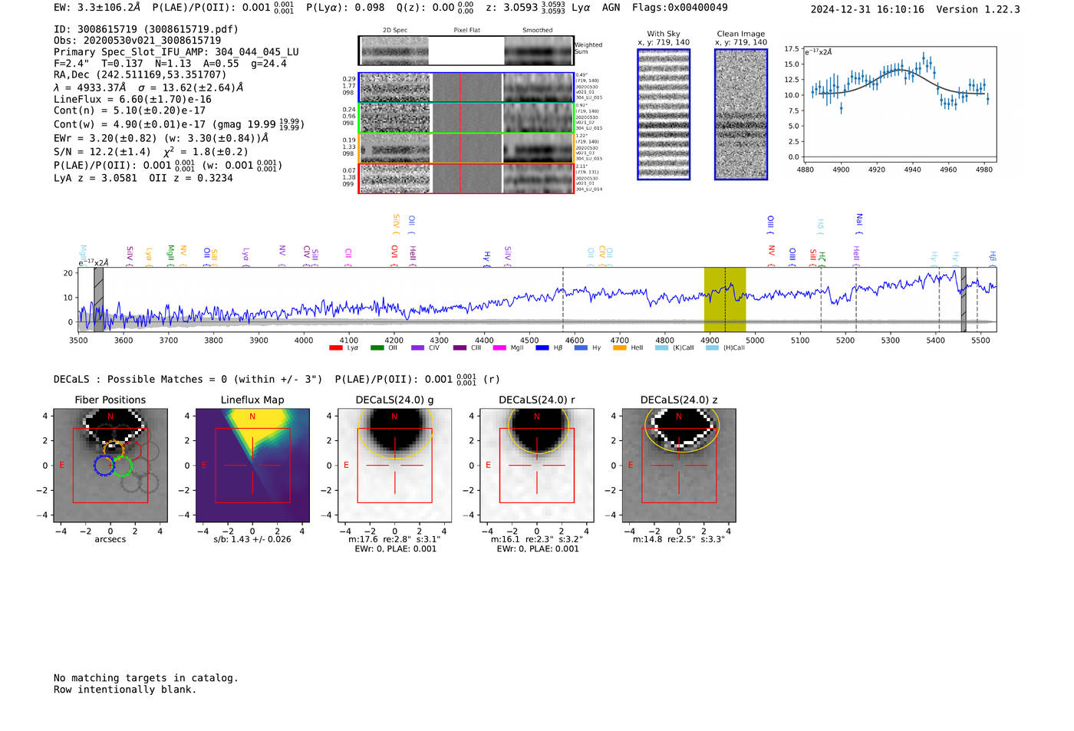Click the hatched gray region near 3550 Å
The image size is (1074, 731).
(98, 300)
